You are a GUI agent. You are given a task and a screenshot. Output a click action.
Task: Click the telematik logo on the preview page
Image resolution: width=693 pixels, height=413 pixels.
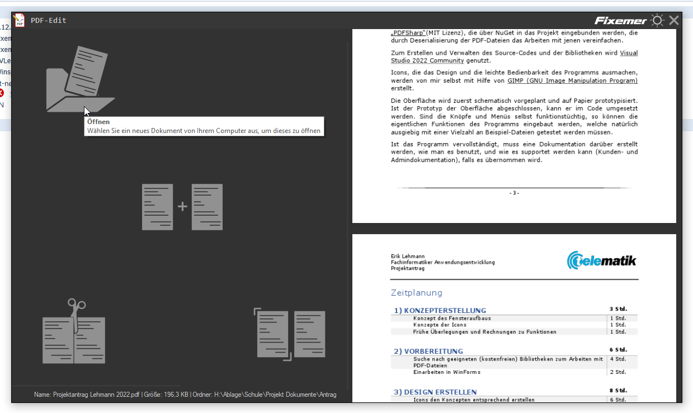(601, 260)
